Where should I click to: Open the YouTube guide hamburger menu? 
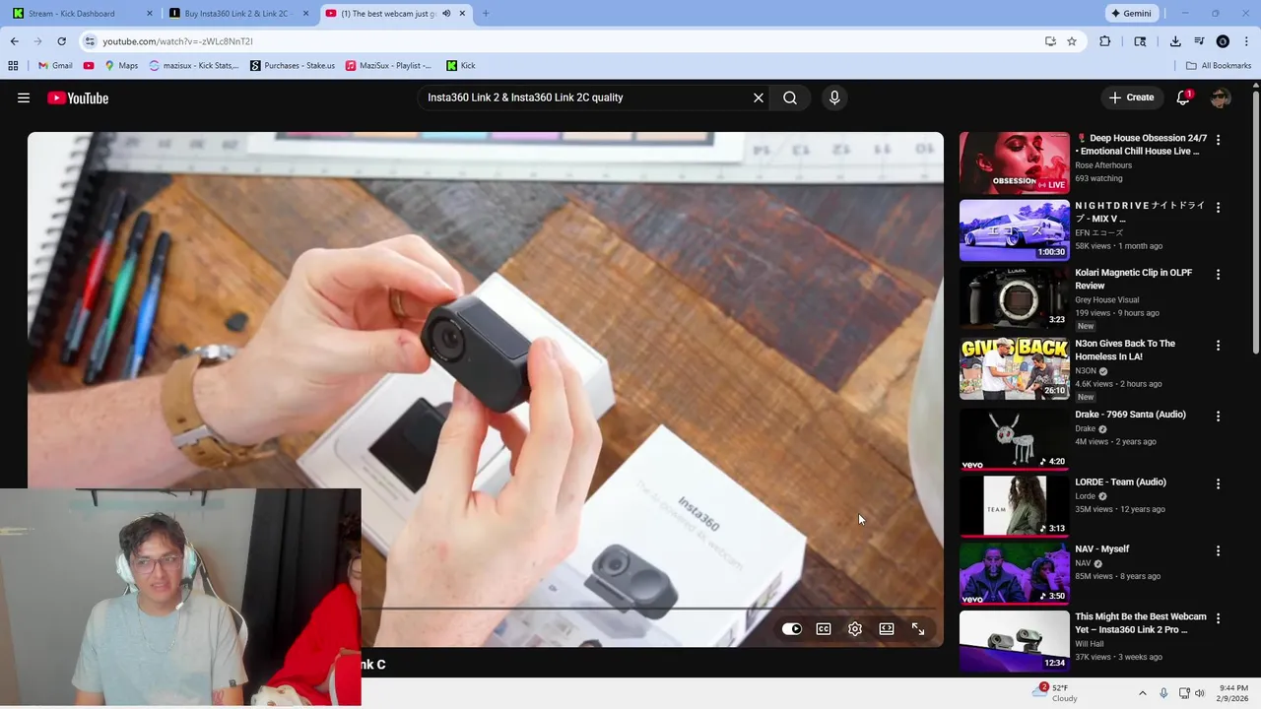point(24,97)
